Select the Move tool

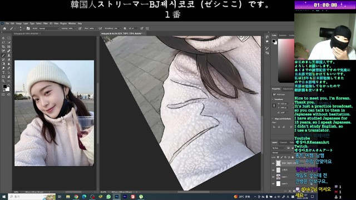pyautogui.click(x=3, y=38)
